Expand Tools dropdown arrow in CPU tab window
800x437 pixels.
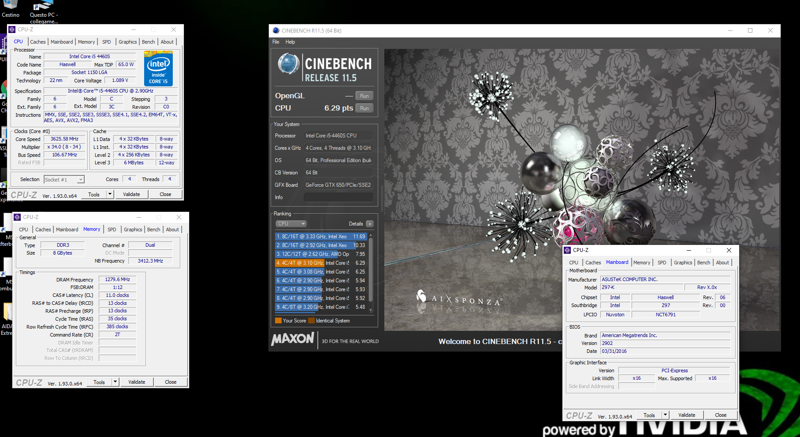coord(110,194)
